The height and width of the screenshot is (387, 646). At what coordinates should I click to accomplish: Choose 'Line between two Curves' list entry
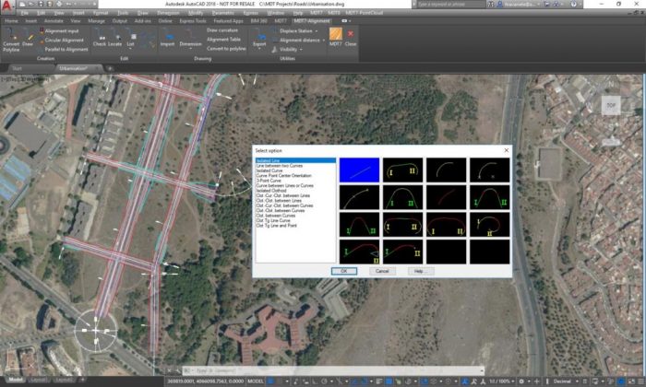coord(279,166)
